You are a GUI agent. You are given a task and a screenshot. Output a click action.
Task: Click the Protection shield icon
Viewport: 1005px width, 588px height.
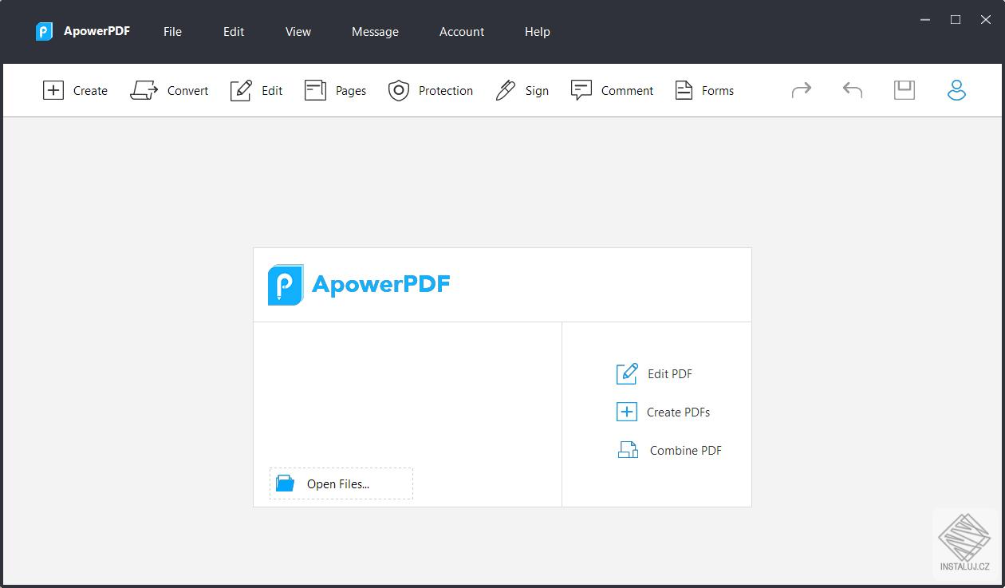tap(399, 90)
